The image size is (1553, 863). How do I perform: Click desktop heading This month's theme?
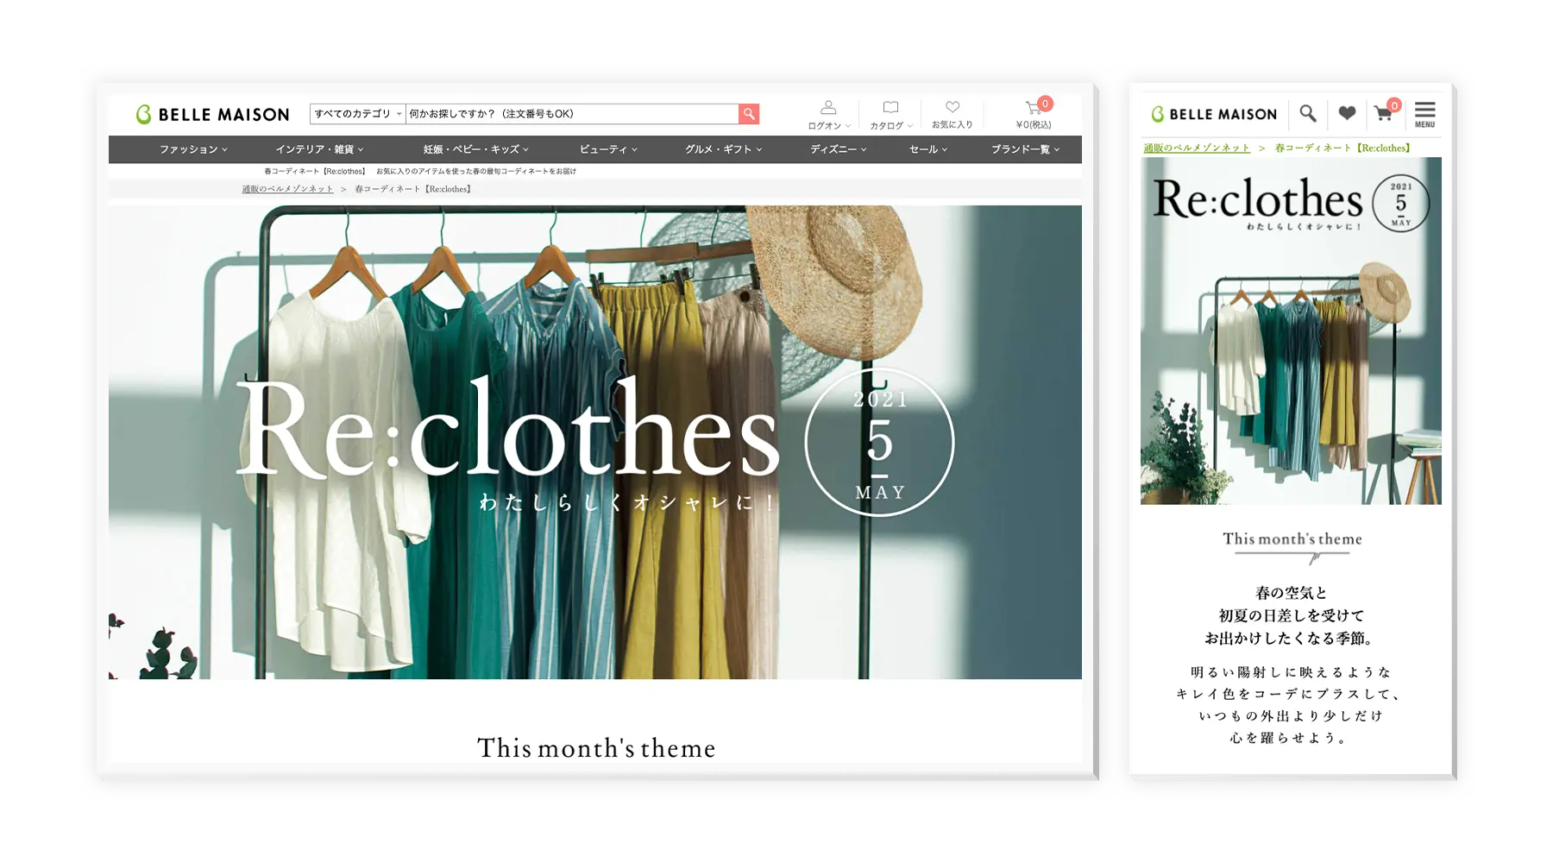point(596,747)
